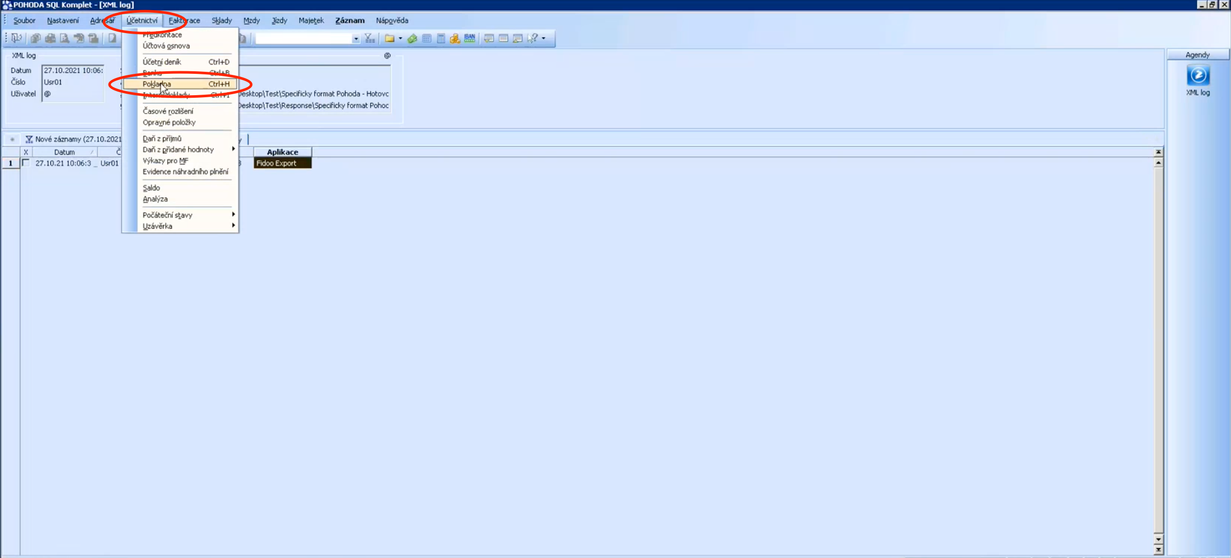1231x558 pixels.
Task: Click the calendar grid toolbar icon
Action: click(427, 38)
